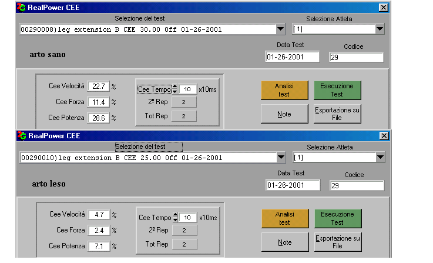Open test selection dropdown in arto sano window

point(281,29)
